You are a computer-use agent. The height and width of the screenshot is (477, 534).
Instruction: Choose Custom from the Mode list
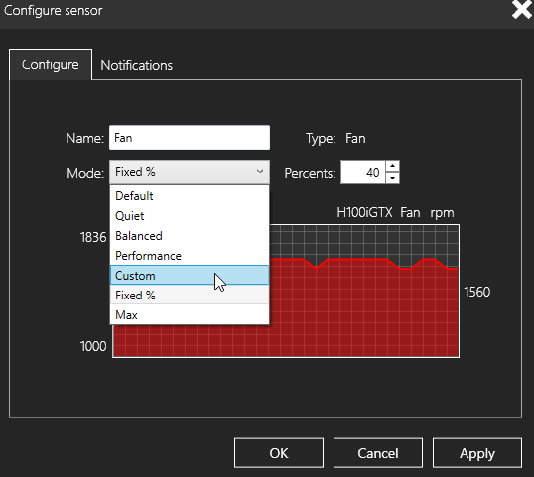(x=190, y=276)
